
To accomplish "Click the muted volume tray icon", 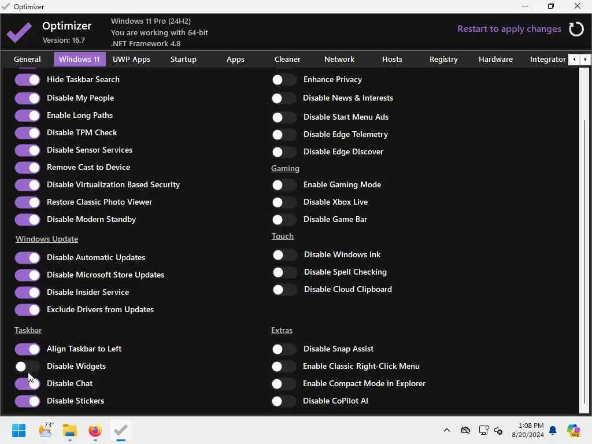I will [x=498, y=430].
